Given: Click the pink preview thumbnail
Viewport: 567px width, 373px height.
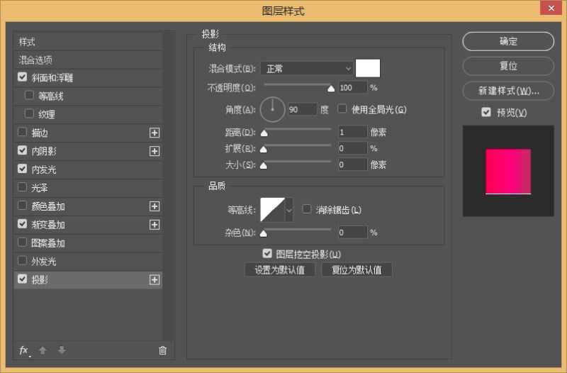Looking at the screenshot, I should [508, 171].
